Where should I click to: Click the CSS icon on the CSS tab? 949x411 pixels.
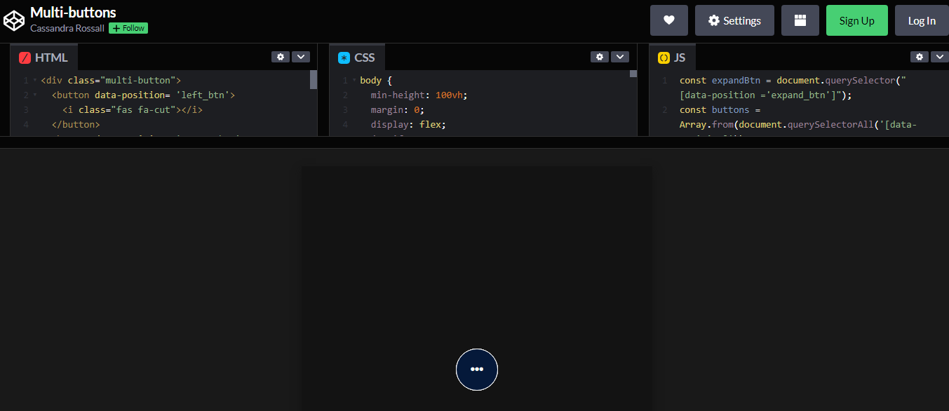(343, 57)
